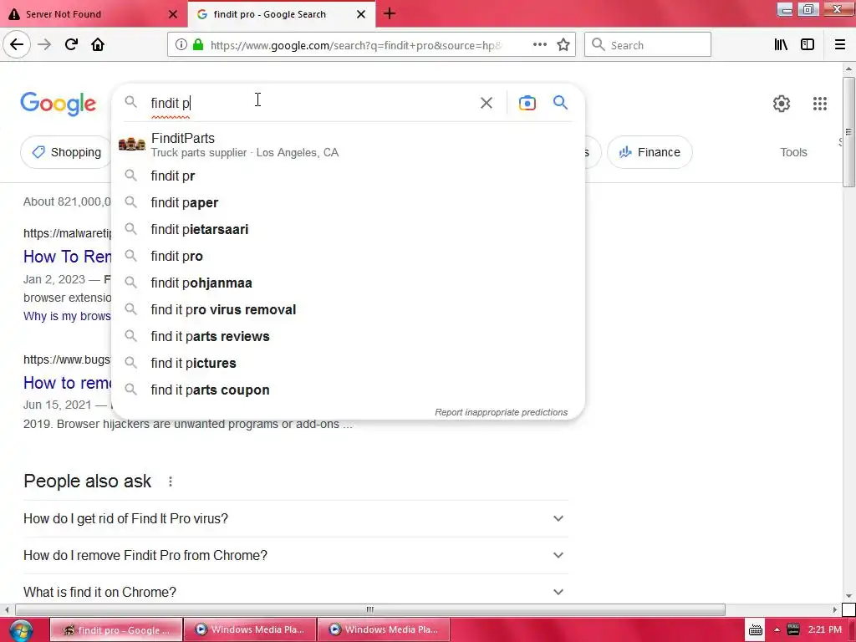Screen dimensions: 856x642
Task: Click the browser forward arrow
Action: point(44,44)
